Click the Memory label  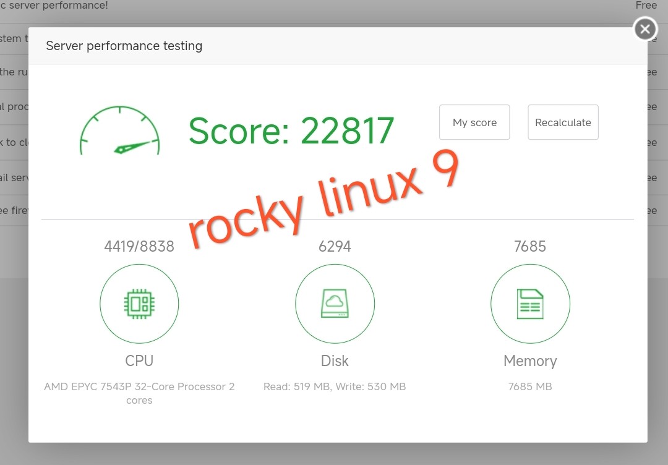(x=530, y=361)
